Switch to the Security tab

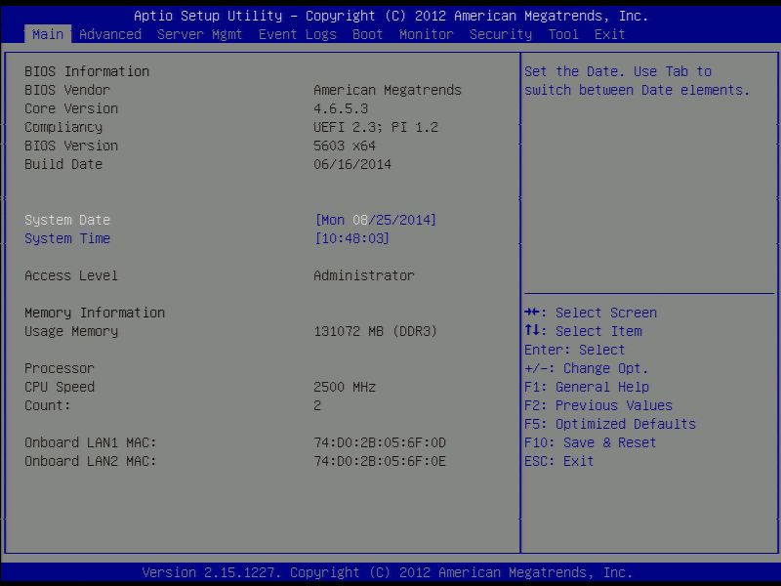point(501,34)
